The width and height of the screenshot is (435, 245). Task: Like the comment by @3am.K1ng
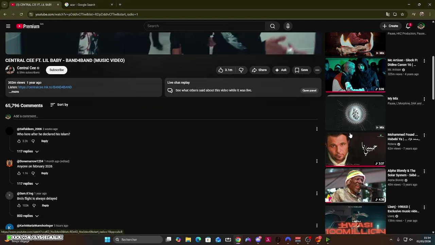[19, 206]
